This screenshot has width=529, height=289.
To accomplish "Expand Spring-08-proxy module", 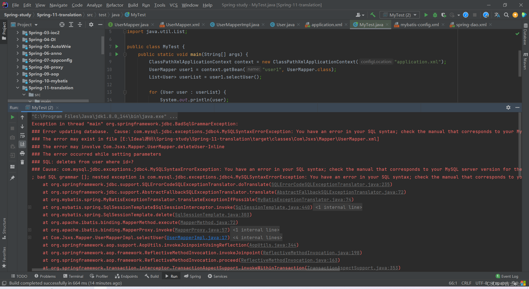I will [18, 67].
